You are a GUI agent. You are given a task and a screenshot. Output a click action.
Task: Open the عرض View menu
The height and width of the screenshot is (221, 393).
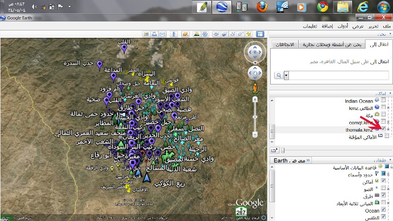[358, 26]
